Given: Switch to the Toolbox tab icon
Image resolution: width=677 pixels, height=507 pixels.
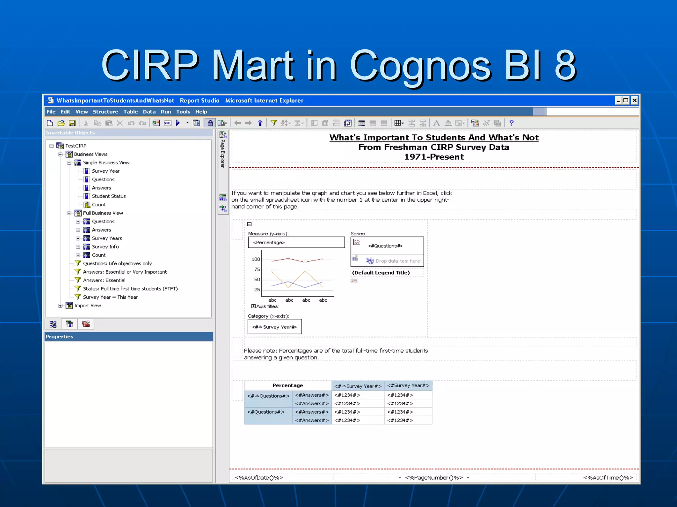Looking at the screenshot, I should tap(86, 324).
